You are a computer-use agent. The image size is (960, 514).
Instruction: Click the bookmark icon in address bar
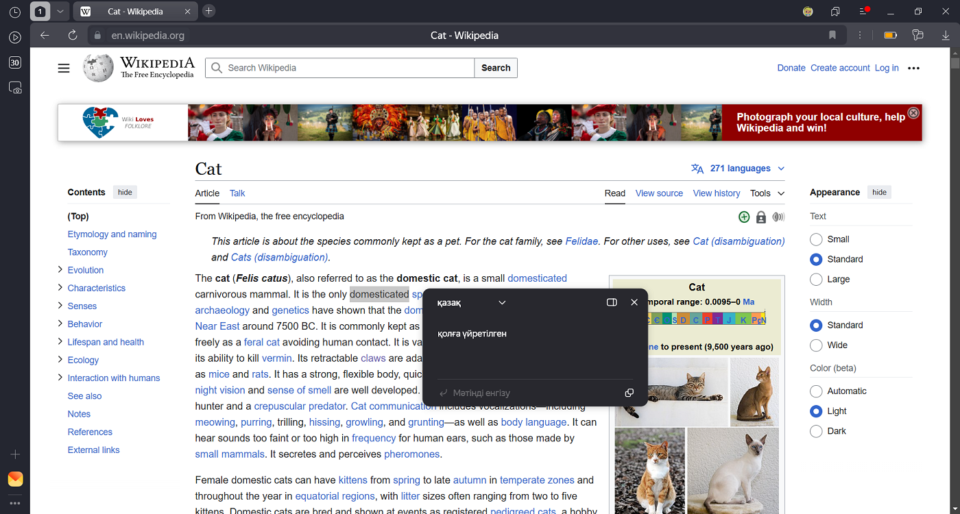[832, 35]
